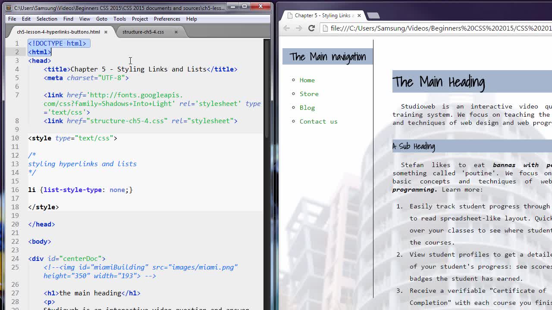Close the Sublime Text window
The height and width of the screenshot is (310, 552).
(x=260, y=6)
